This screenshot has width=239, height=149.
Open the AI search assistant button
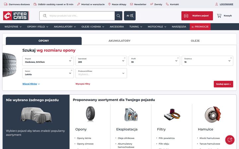click(x=130, y=16)
